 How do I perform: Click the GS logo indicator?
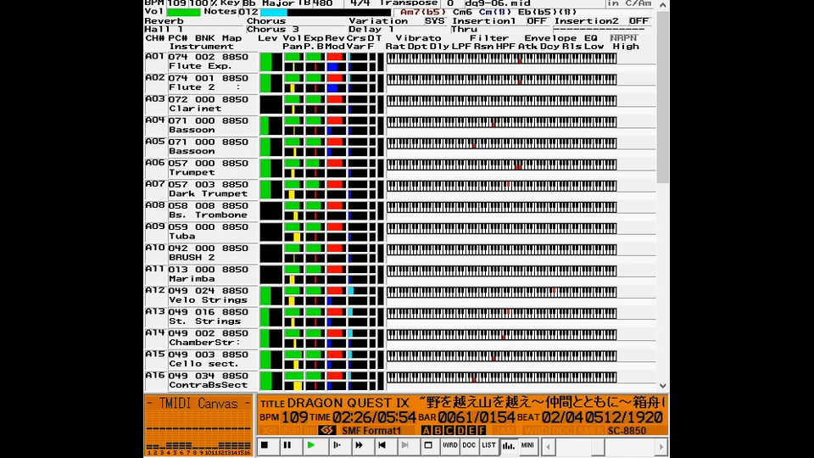click(x=326, y=430)
